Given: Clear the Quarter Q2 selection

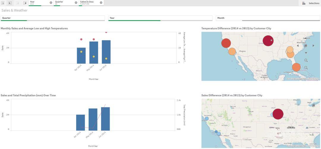Looking at the screenshot, I should 76,3.
